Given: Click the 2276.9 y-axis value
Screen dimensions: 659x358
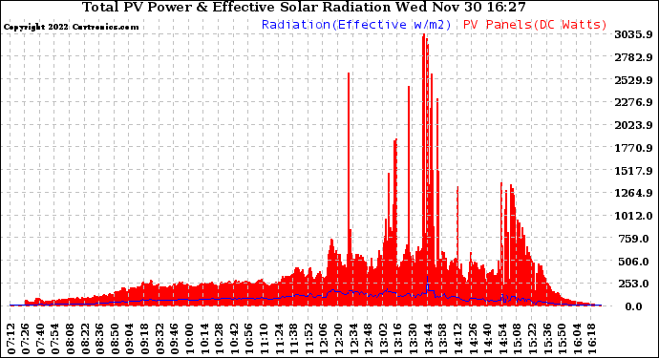Looking at the screenshot, I should point(633,102).
